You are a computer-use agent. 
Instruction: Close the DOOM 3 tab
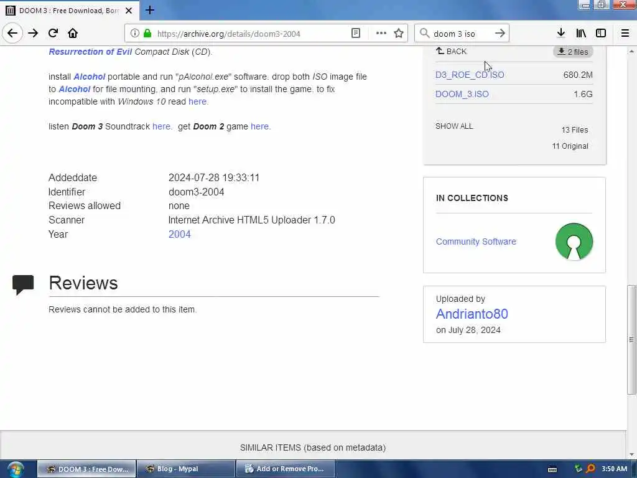tap(129, 11)
